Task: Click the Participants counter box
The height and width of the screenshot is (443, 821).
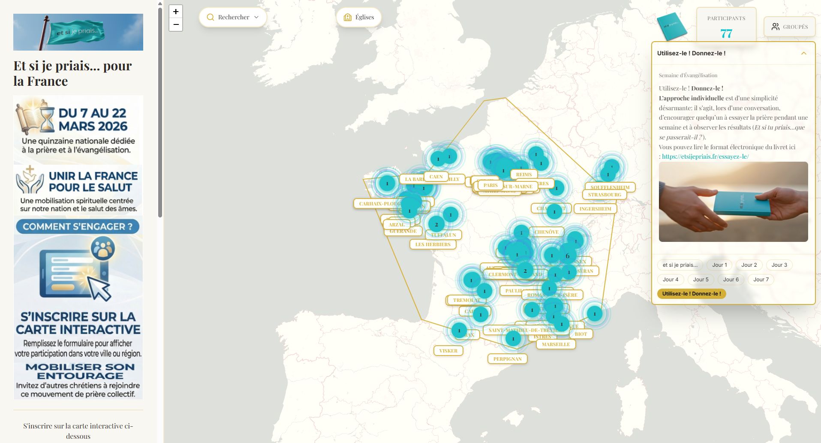Action: click(726, 26)
